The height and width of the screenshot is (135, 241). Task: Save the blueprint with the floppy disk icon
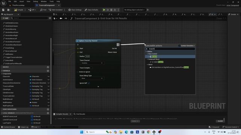point(3,10)
